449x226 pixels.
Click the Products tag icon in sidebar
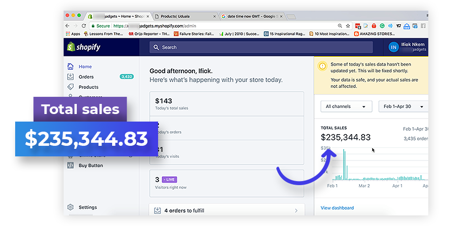point(70,87)
